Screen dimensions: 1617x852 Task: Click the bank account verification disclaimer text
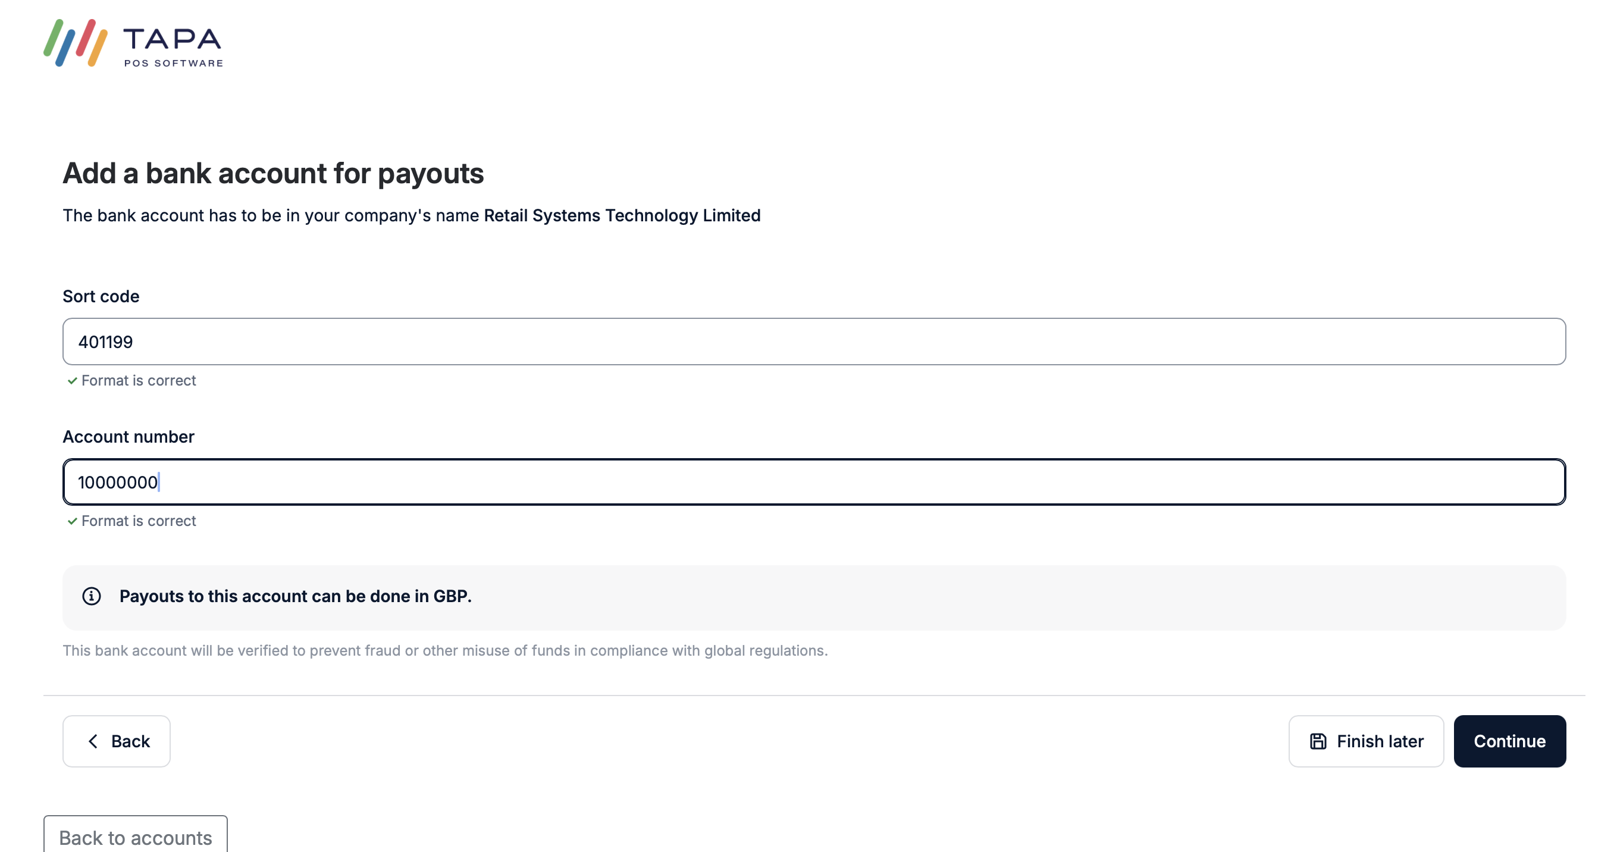click(x=445, y=651)
